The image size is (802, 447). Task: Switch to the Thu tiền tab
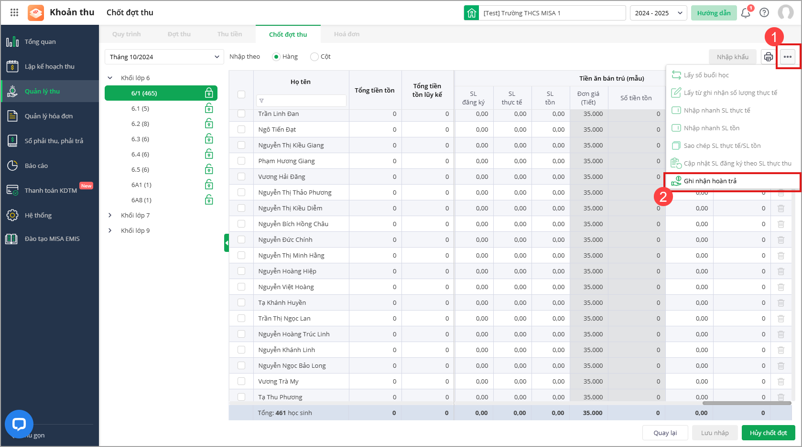point(229,34)
